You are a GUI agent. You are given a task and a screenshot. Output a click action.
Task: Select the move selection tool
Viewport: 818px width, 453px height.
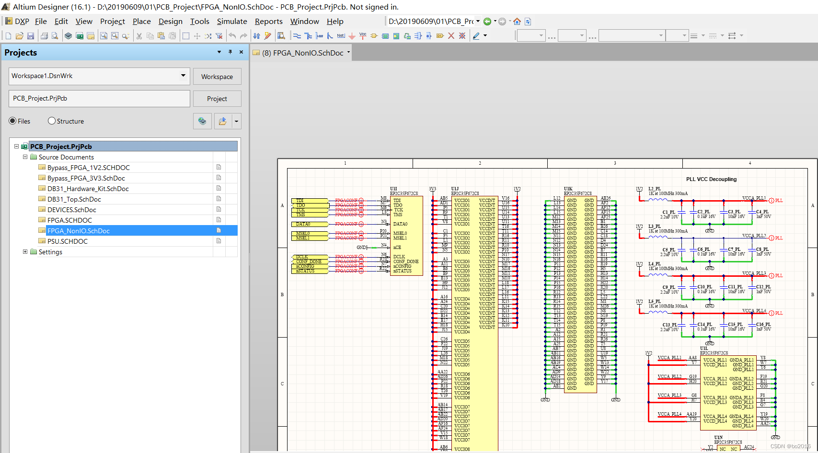197,36
